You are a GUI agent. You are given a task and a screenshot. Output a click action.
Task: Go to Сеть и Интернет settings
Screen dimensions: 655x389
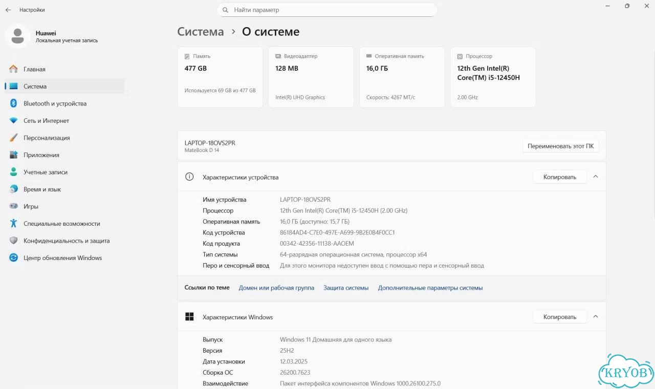64,121
